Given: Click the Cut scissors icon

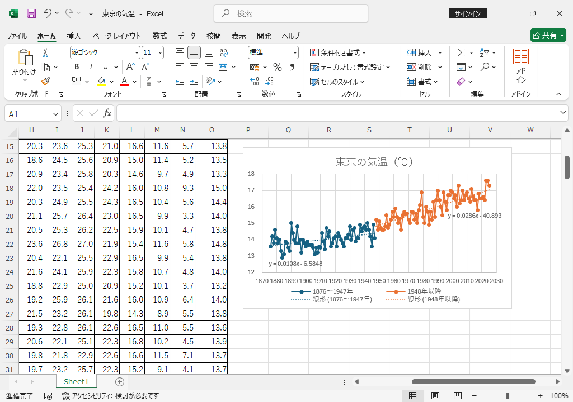Looking at the screenshot, I should tap(45, 53).
